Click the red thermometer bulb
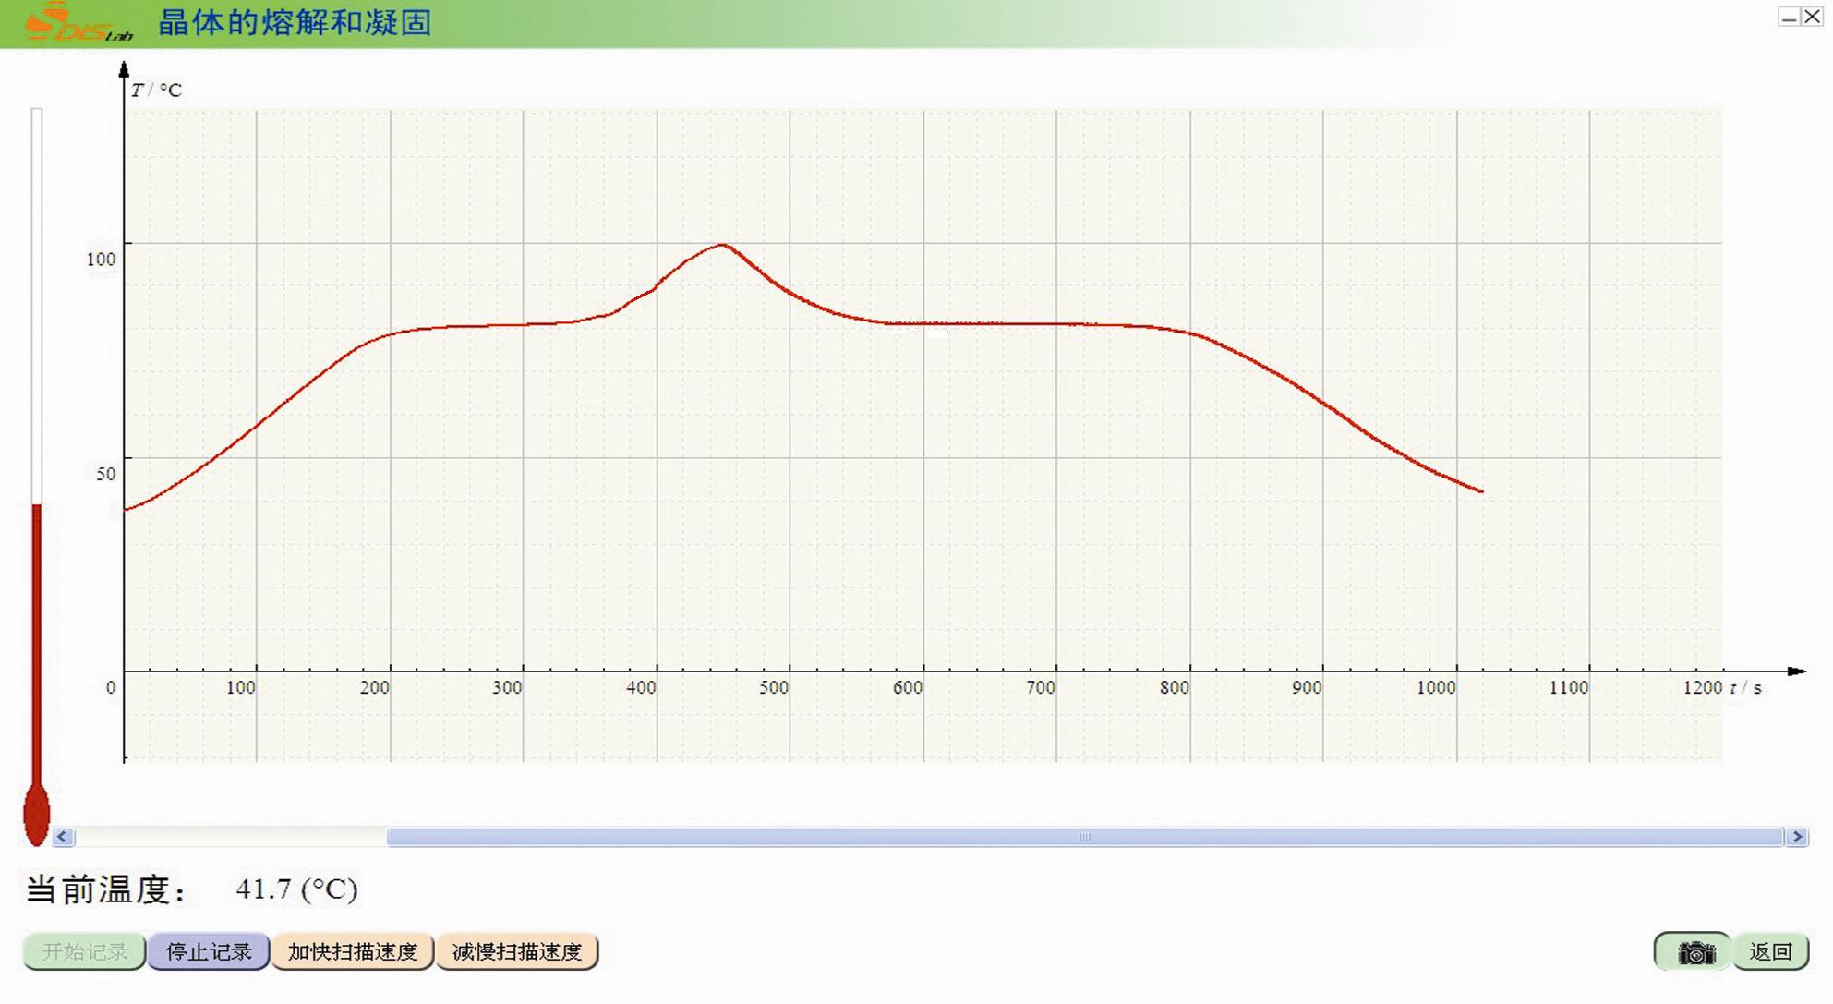1833x1004 pixels. click(36, 813)
